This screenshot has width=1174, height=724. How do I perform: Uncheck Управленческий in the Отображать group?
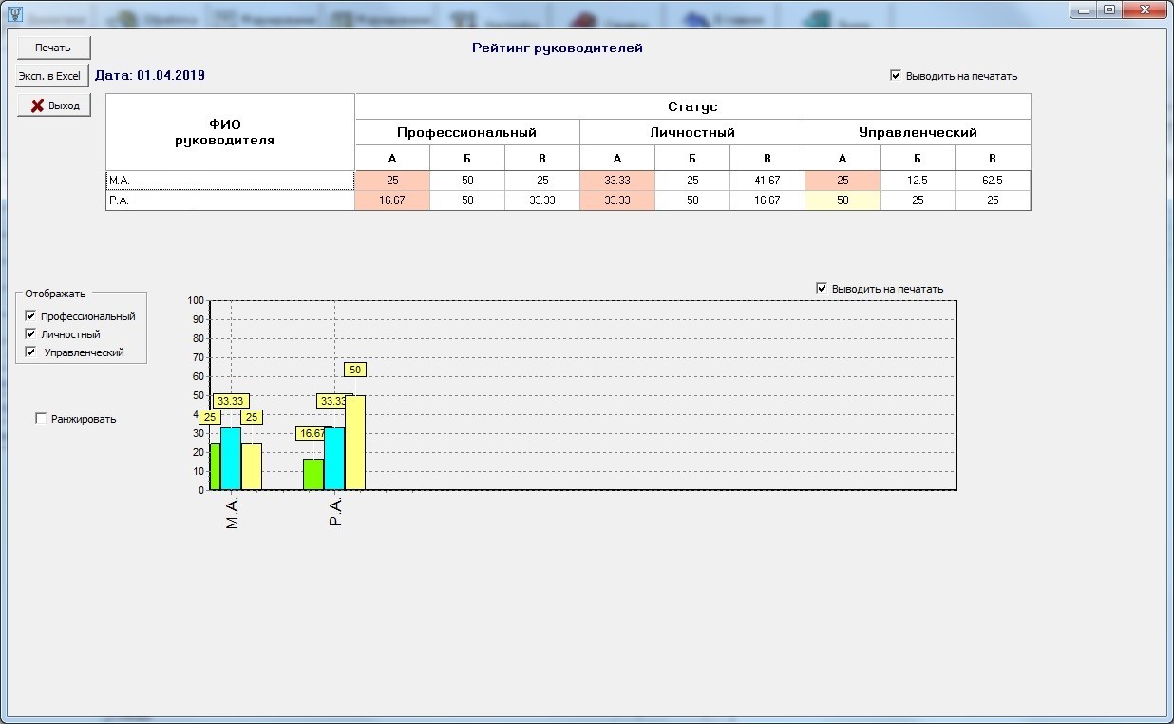(31, 352)
